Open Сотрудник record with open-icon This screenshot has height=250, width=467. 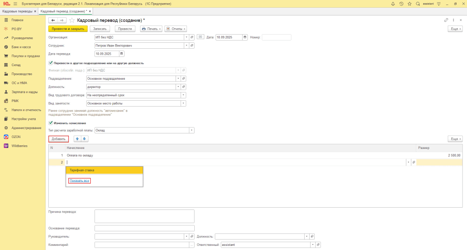pos(192,46)
